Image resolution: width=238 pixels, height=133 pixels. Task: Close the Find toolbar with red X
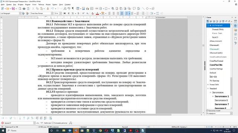pos(3,123)
